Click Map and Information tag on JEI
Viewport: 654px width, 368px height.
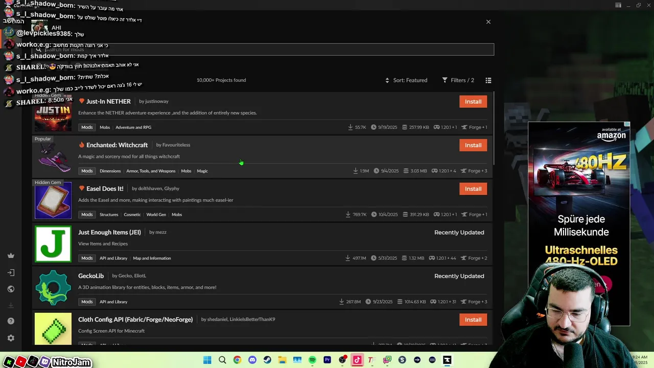coord(152,258)
